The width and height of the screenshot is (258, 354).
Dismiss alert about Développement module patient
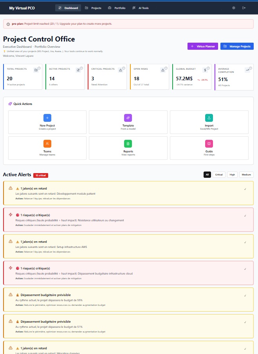(x=245, y=189)
